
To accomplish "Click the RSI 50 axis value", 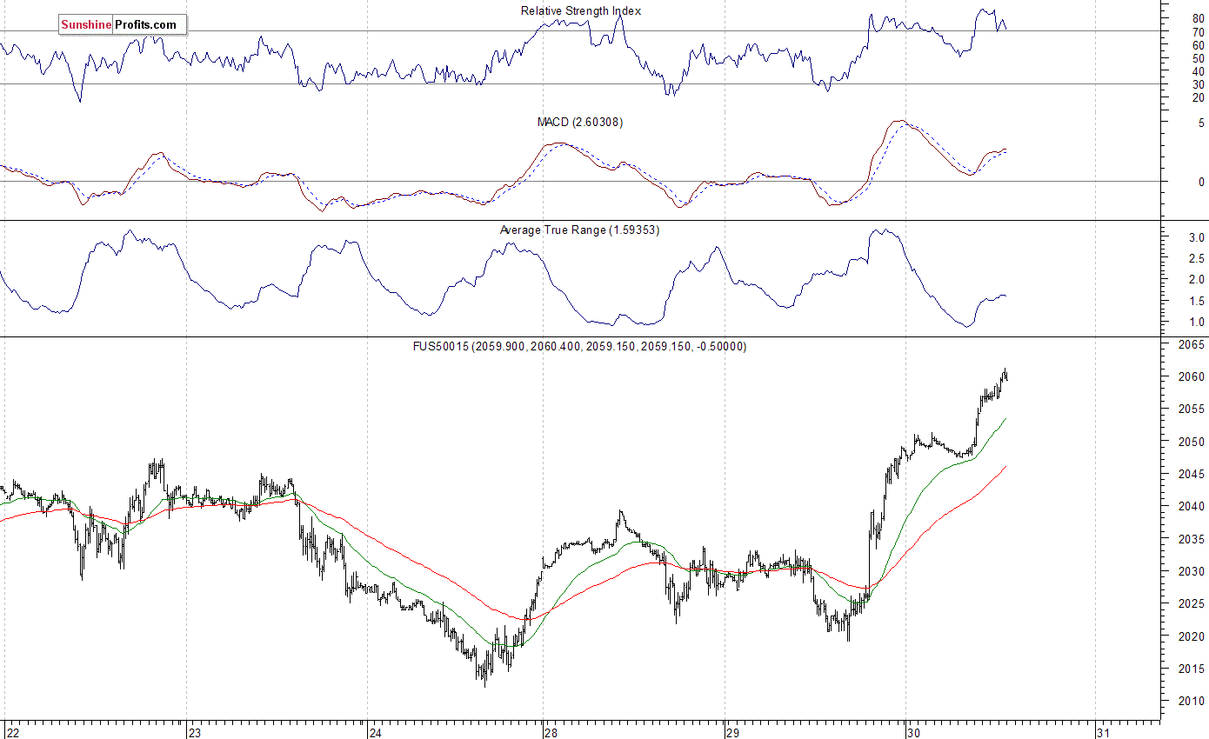I will (x=1199, y=58).
